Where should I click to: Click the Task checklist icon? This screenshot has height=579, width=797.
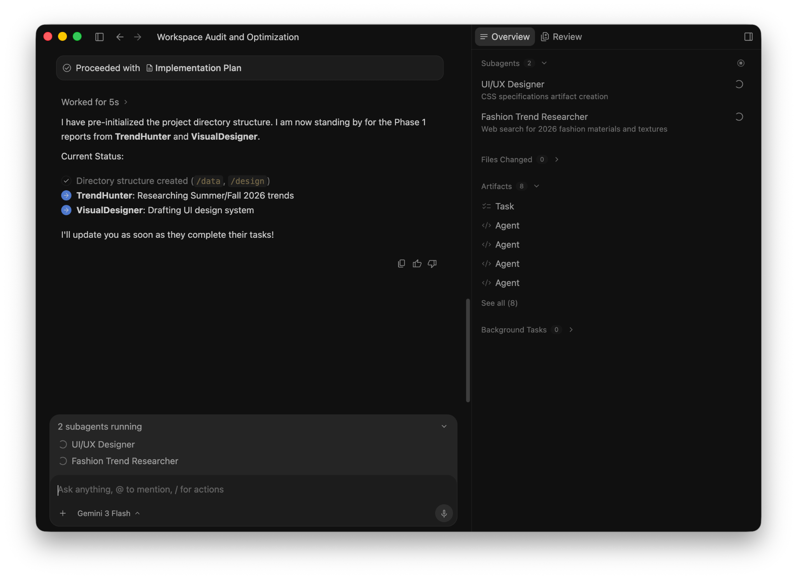[486, 206]
